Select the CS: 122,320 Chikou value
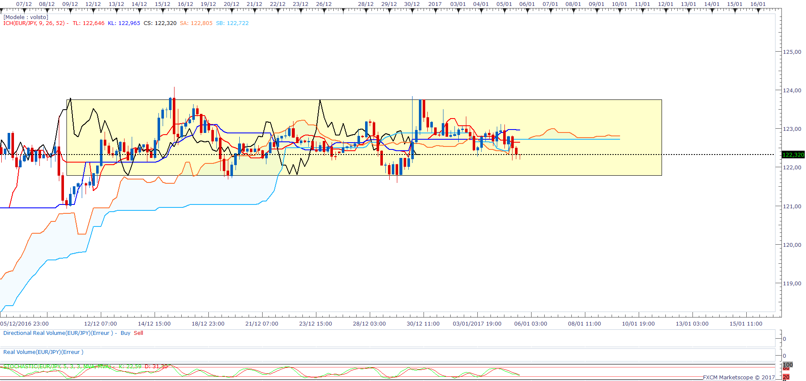Image resolution: width=806 pixels, height=381 pixels. (x=160, y=23)
